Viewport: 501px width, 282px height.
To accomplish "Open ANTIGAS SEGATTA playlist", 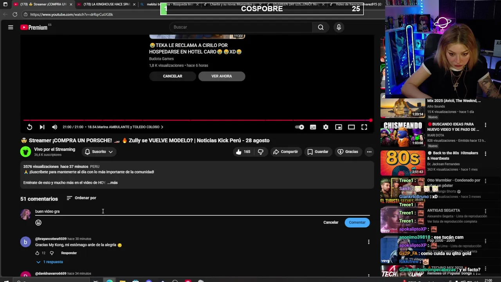I will pos(443,211).
